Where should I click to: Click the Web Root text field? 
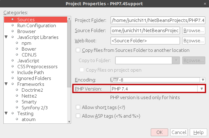tap(145, 41)
